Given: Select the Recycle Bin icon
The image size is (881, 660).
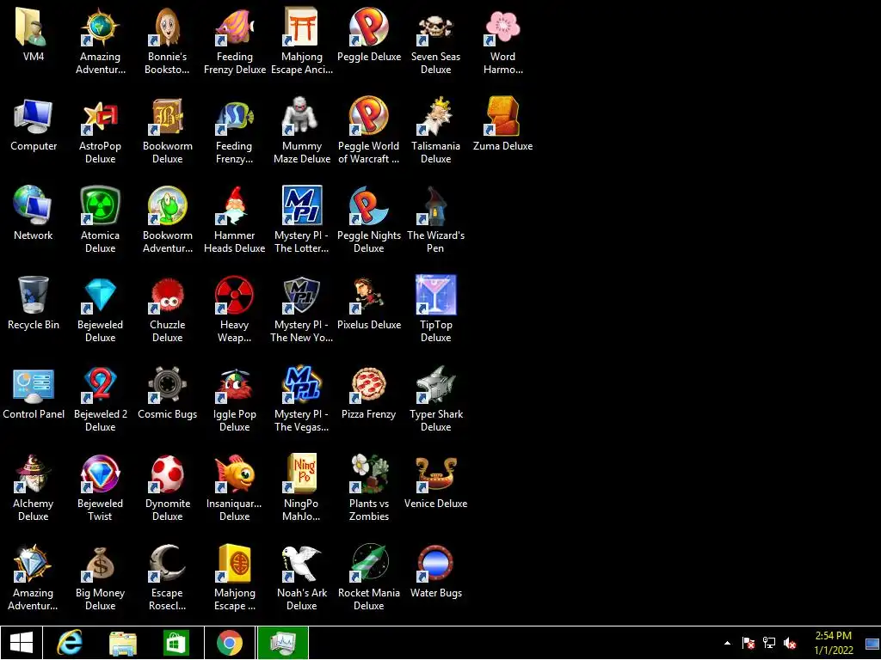Looking at the screenshot, I should click(x=33, y=295).
